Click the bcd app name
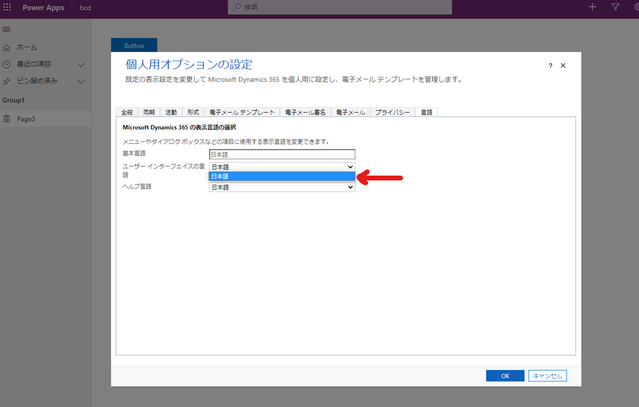The image size is (639, 407). point(85,8)
